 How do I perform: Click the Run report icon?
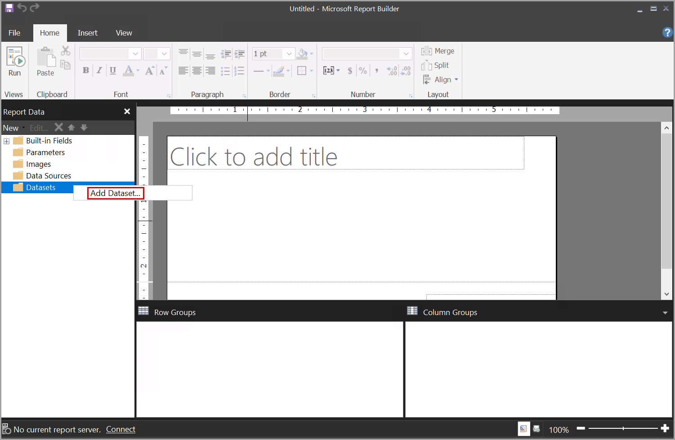tap(15, 61)
